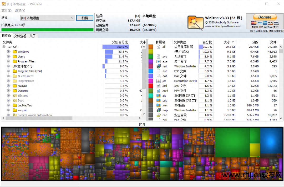Click the .jar Executable Jar icon
Viewport: 284px width, 187px height.
(159, 81)
